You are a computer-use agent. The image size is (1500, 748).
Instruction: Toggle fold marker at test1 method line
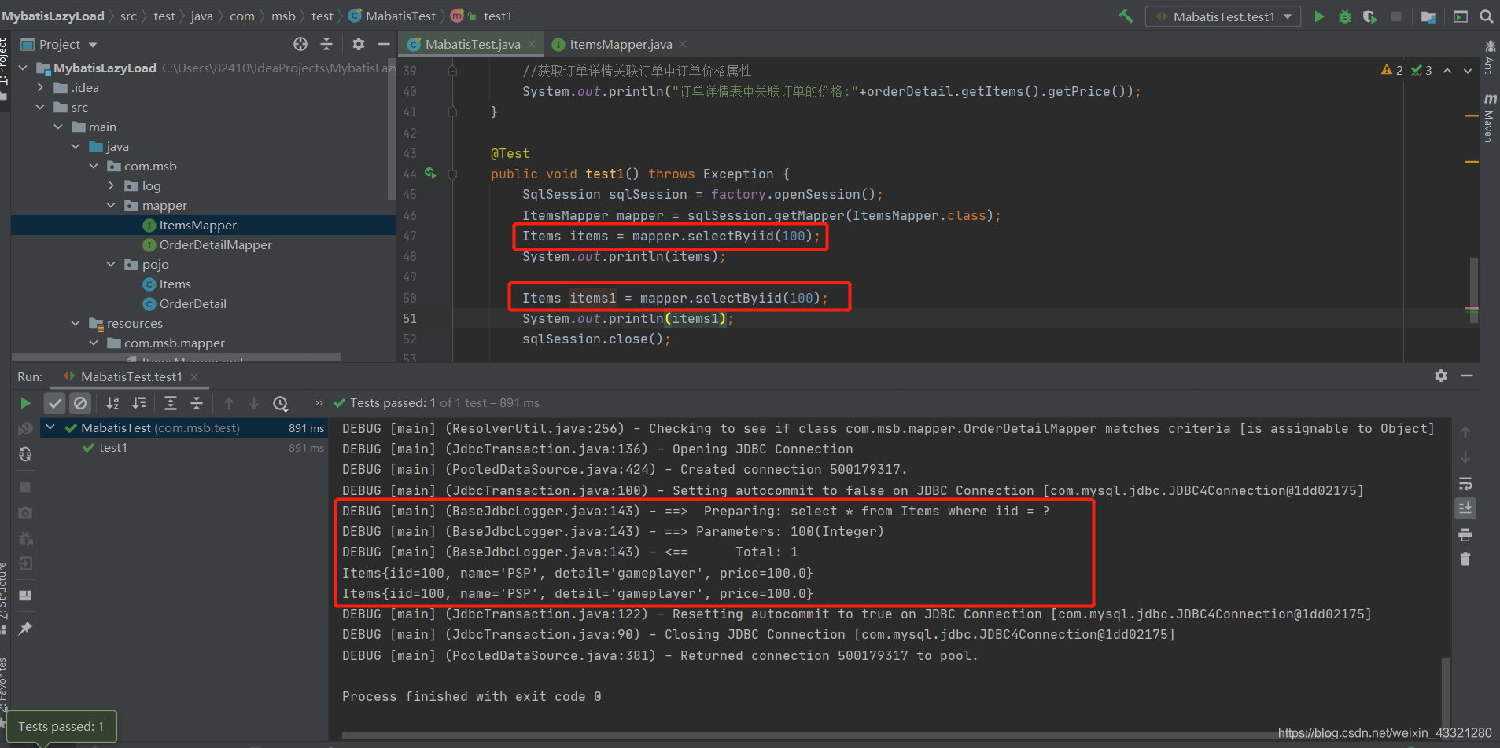(x=452, y=174)
